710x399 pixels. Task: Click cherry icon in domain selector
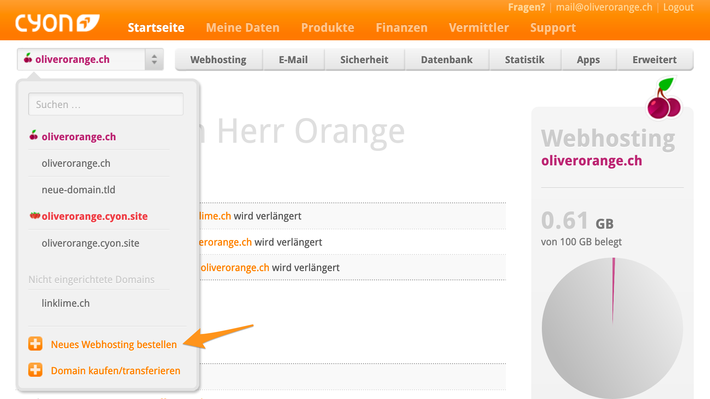pyautogui.click(x=28, y=59)
